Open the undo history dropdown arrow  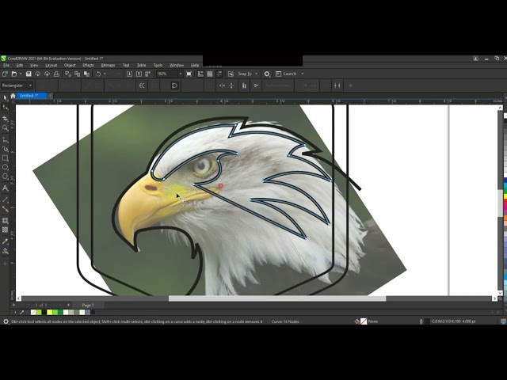(x=105, y=74)
